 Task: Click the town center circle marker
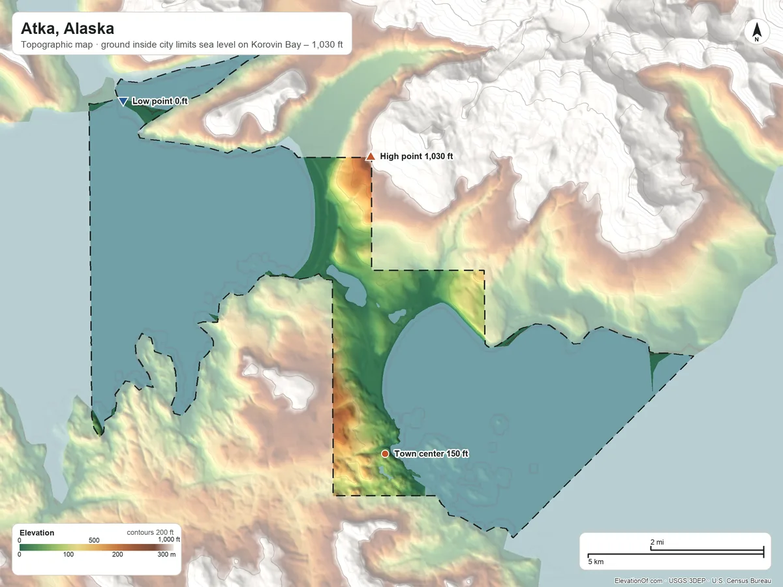[x=385, y=454]
